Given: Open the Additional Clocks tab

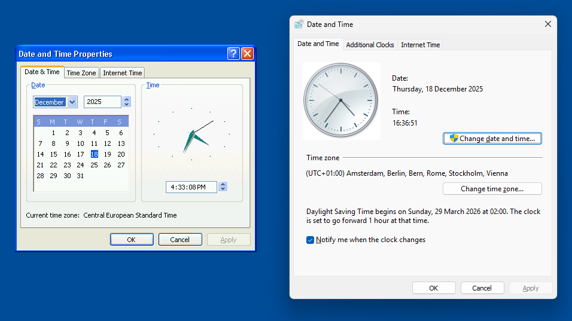Looking at the screenshot, I should tap(370, 45).
